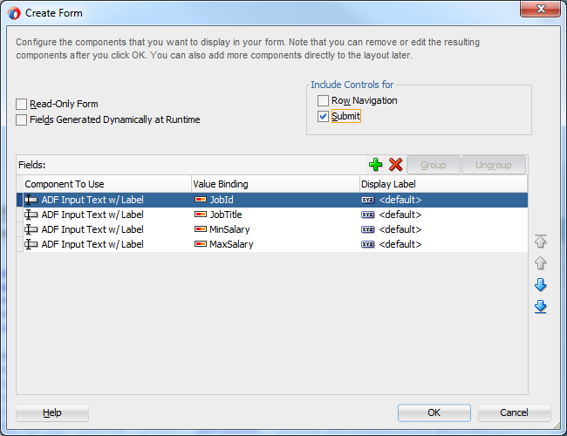This screenshot has height=436, width=567.
Task: Click the Display Label column header
Action: point(443,184)
